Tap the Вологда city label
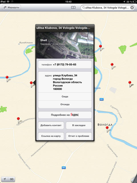Screen dimensions: 137x183 105,125
